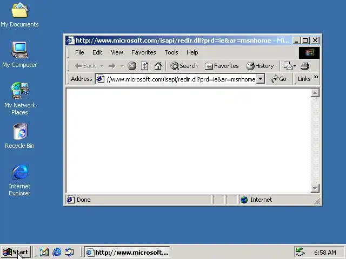Expand the Forward history dropdown arrow

tap(122, 66)
